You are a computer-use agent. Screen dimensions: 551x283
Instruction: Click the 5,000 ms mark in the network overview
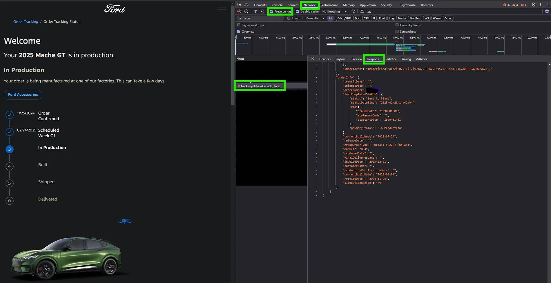coord(398,38)
